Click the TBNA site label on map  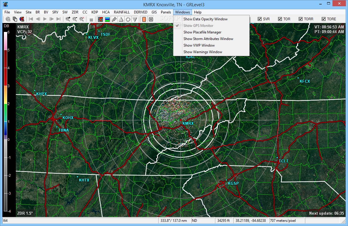pyautogui.click(x=63, y=130)
